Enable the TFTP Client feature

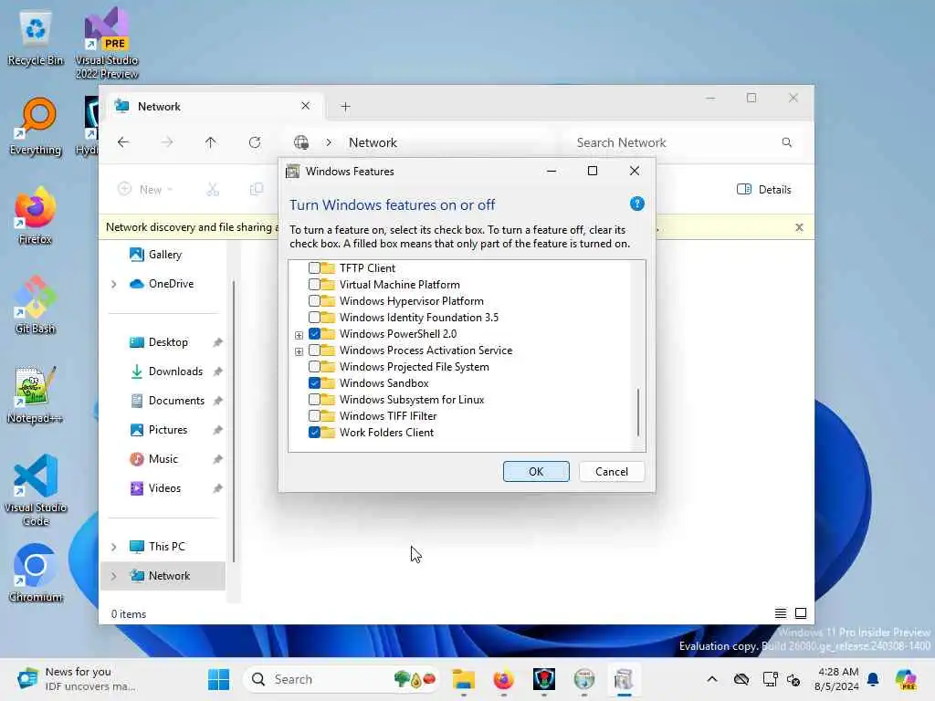point(314,268)
